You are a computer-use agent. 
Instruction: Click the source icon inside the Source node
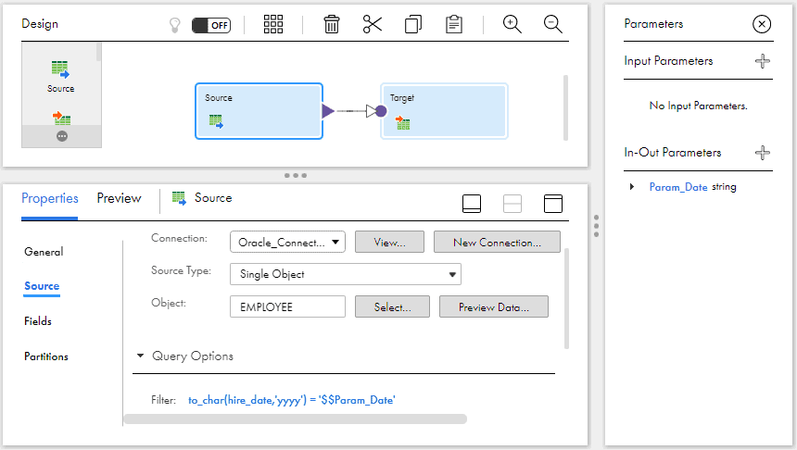216,121
